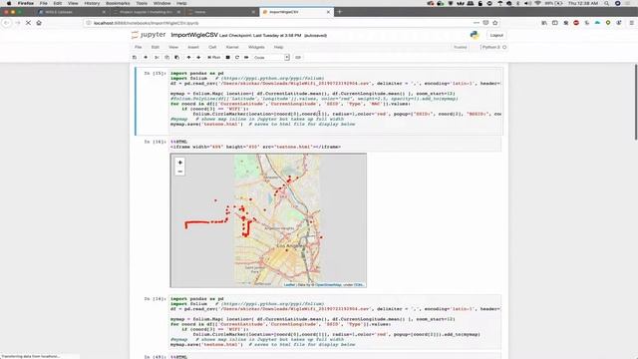Switch to the Project Jupyter browser tab
Image resolution: width=638 pixels, height=359 pixels.
(x=147, y=12)
